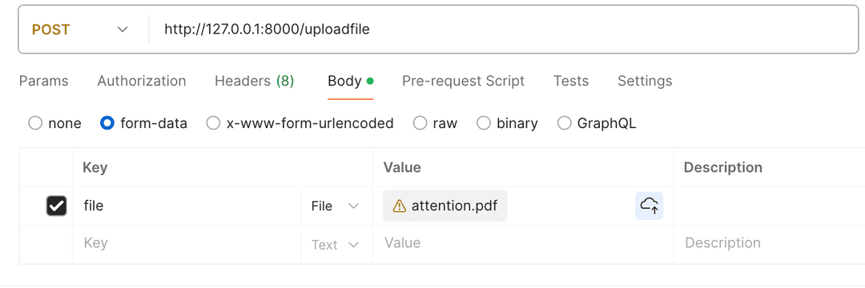Go to Pre-request Script tab
This screenshot has height=288, width=865.
pyautogui.click(x=464, y=81)
